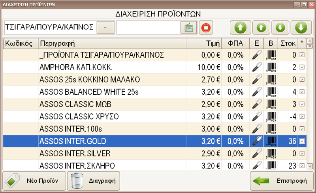The width and height of the screenshot is (316, 193).
Task: Edit ASSOS CLASSIC ΧΡΥΣΟ pen icon
Action: 257,116
